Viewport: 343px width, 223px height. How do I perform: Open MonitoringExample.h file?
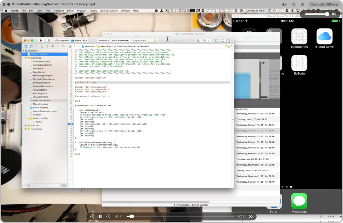coord(43,76)
